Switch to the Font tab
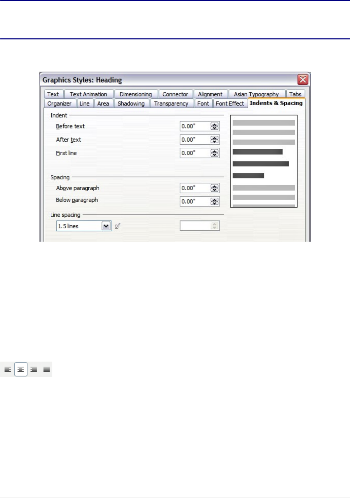The image size is (350, 498). (x=203, y=104)
